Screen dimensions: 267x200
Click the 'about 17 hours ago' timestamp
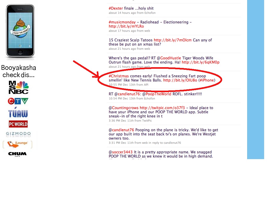point(122,31)
